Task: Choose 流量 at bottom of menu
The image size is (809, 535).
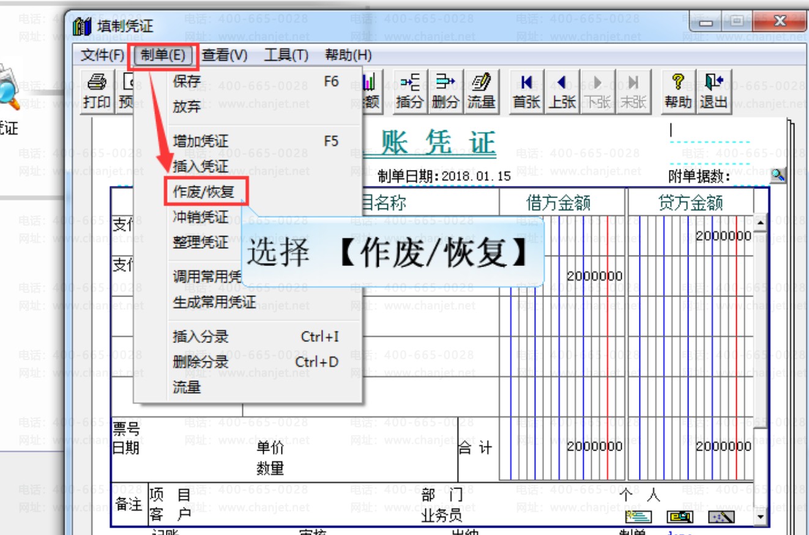Action: click(248, 387)
